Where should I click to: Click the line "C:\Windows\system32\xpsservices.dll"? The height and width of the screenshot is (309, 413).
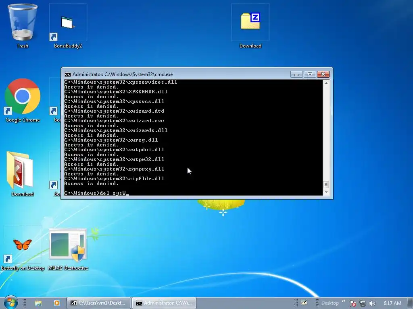[x=121, y=82]
